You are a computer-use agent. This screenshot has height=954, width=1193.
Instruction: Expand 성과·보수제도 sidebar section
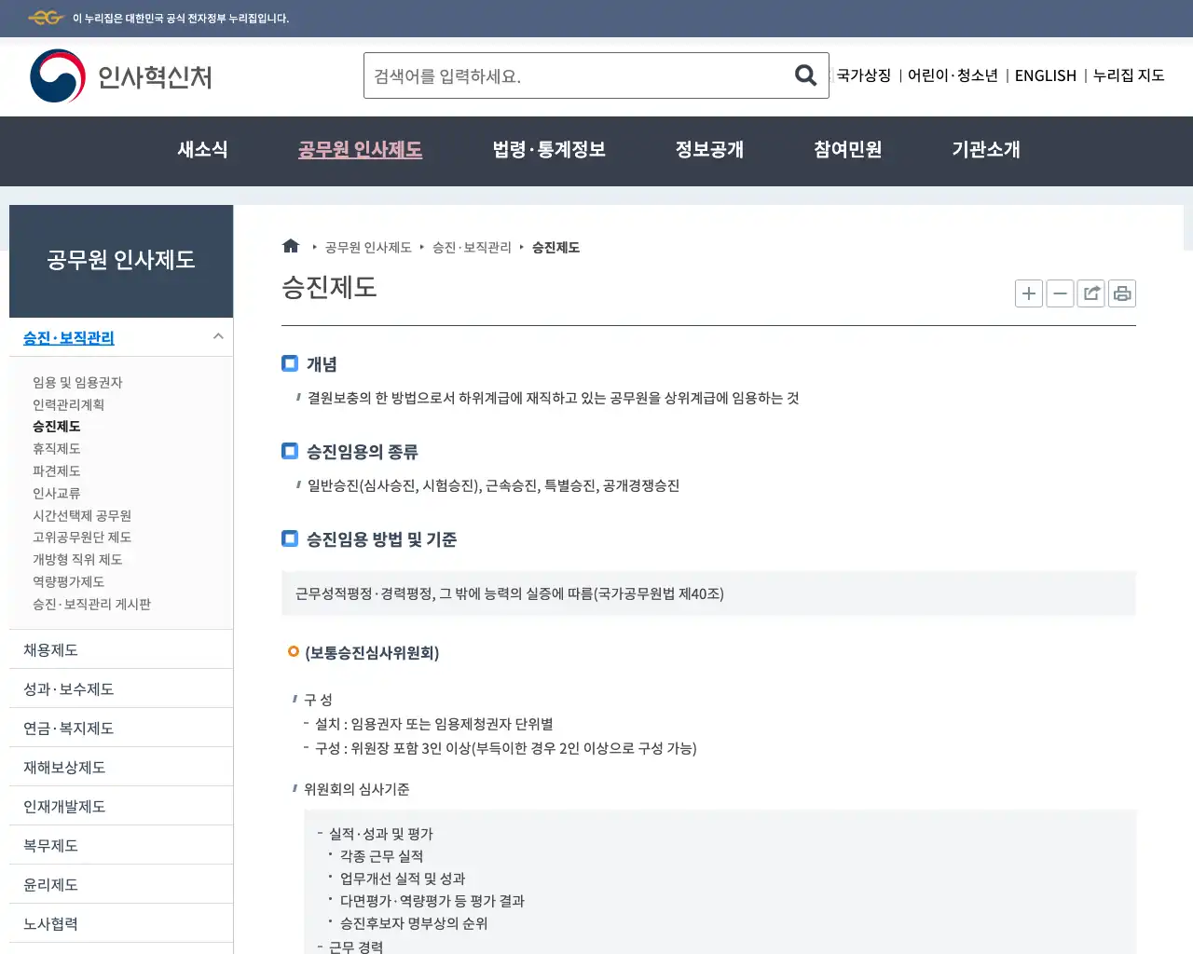pos(121,688)
